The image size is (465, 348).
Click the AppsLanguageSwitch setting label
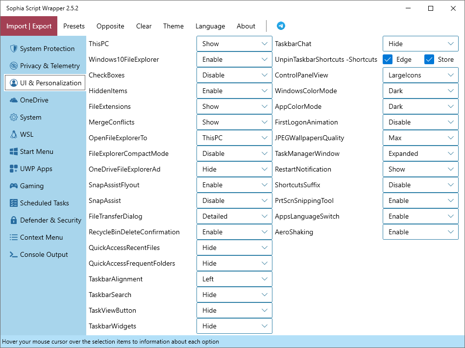coord(307,216)
